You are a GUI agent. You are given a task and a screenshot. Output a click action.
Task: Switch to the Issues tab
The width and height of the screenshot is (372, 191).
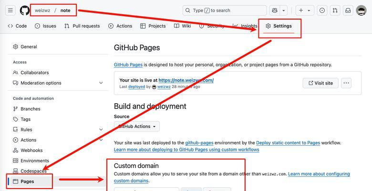[x=45, y=26]
